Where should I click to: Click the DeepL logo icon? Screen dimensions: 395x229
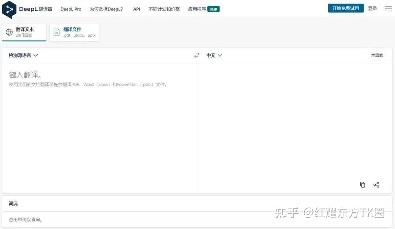click(x=9, y=9)
